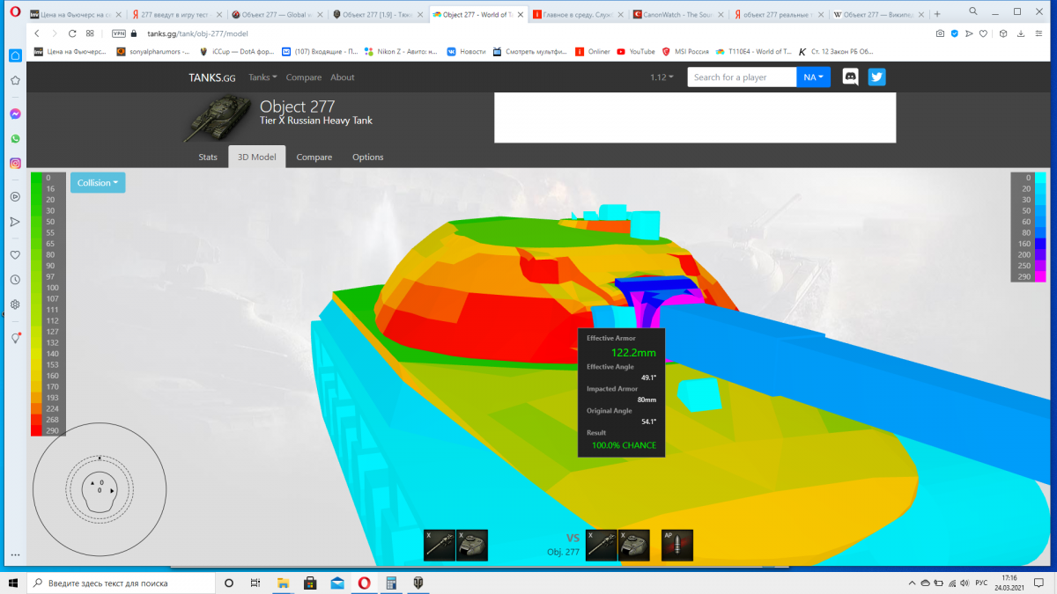The height and width of the screenshot is (594, 1057).
Task: Select Obj. 277 target gun icon
Action: coord(602,545)
